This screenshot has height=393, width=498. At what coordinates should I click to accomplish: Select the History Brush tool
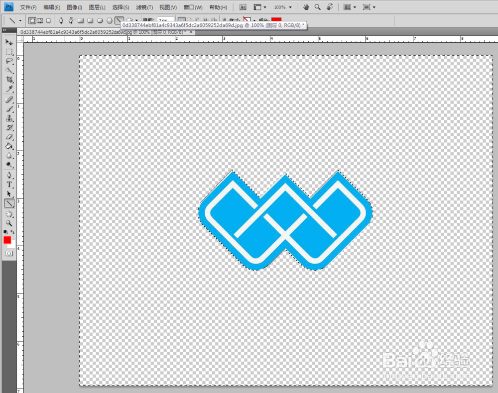[9, 127]
